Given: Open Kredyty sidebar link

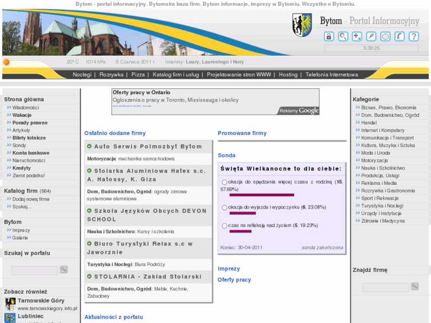Looking at the screenshot, I should [x=21, y=168].
